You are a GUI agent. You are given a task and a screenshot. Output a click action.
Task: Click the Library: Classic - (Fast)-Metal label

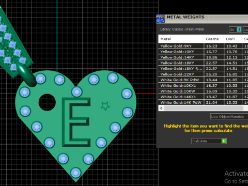pyautogui.click(x=182, y=29)
